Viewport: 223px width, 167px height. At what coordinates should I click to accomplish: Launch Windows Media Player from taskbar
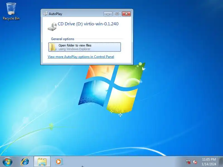(59, 162)
